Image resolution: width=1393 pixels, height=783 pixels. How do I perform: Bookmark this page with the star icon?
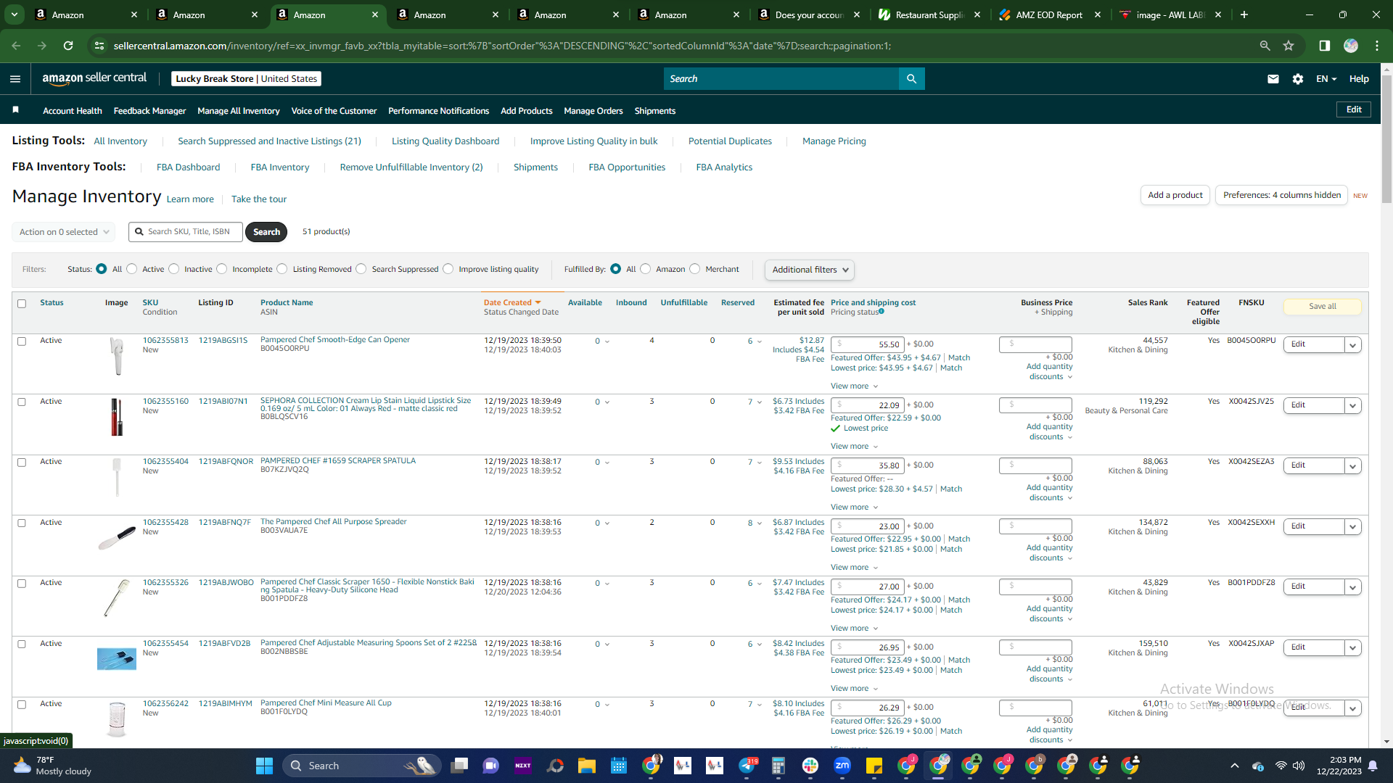coord(1289,46)
